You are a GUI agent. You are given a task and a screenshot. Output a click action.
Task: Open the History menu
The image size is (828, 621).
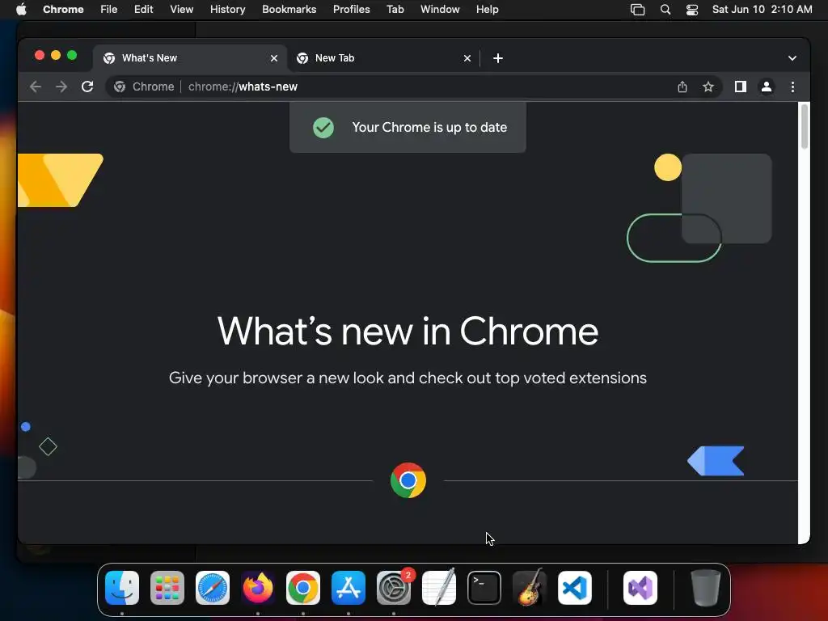[227, 10]
